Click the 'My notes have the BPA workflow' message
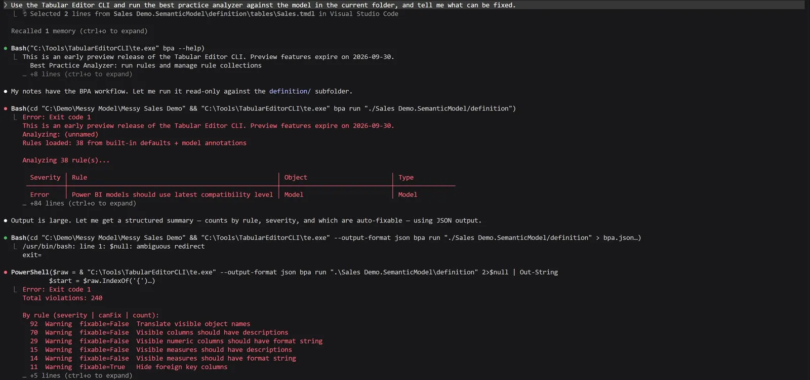Image resolution: width=810 pixels, height=380 pixels. click(182, 91)
